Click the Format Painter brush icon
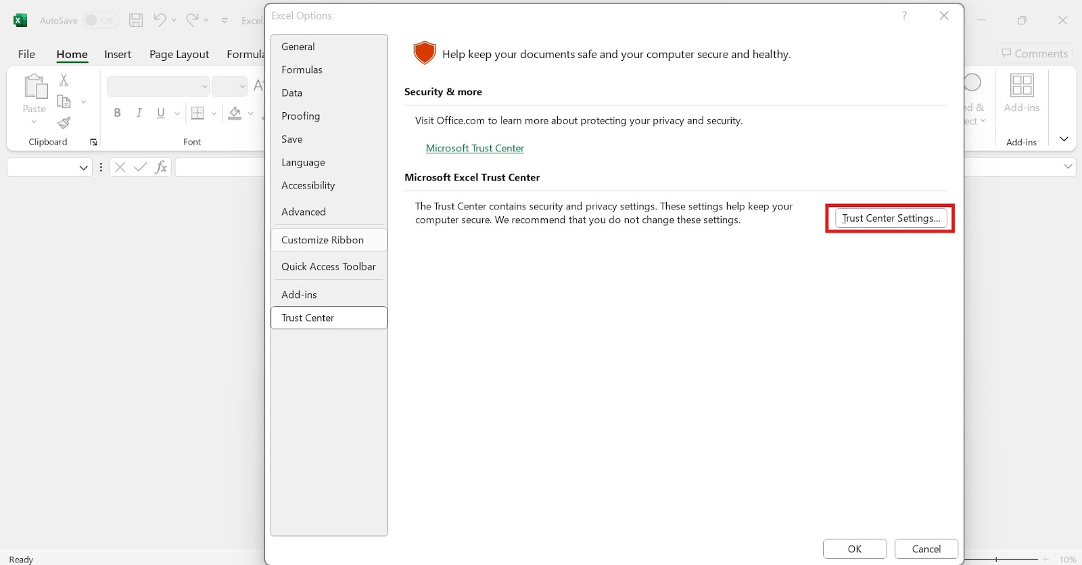The image size is (1082, 565). [64, 123]
